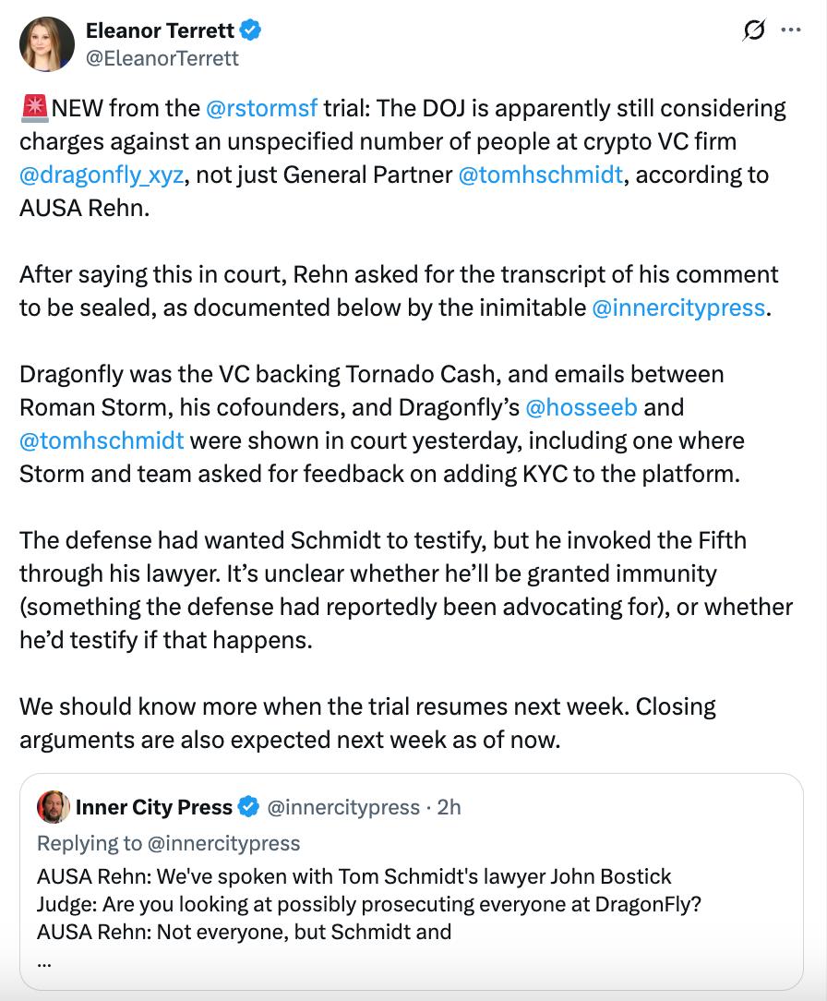Click the red siren emoji before NEW

[x=34, y=108]
